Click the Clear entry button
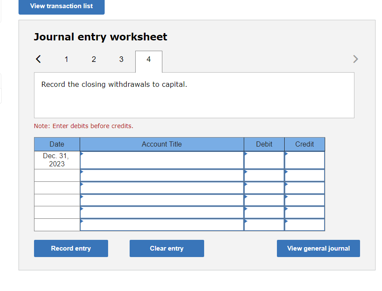The width and height of the screenshot is (382, 291). coord(167,248)
